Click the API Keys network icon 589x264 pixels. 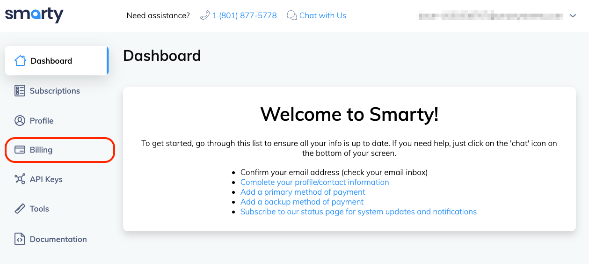point(20,179)
